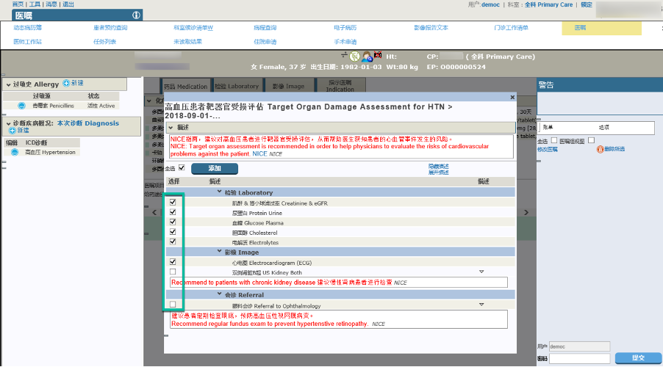Collapse the Laboratory group in the dialog

point(219,192)
